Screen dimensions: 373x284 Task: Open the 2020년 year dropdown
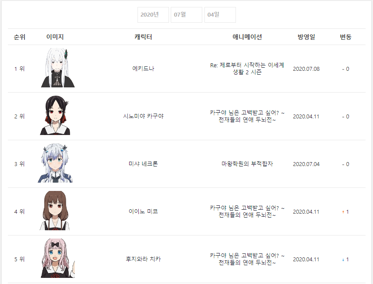click(153, 15)
